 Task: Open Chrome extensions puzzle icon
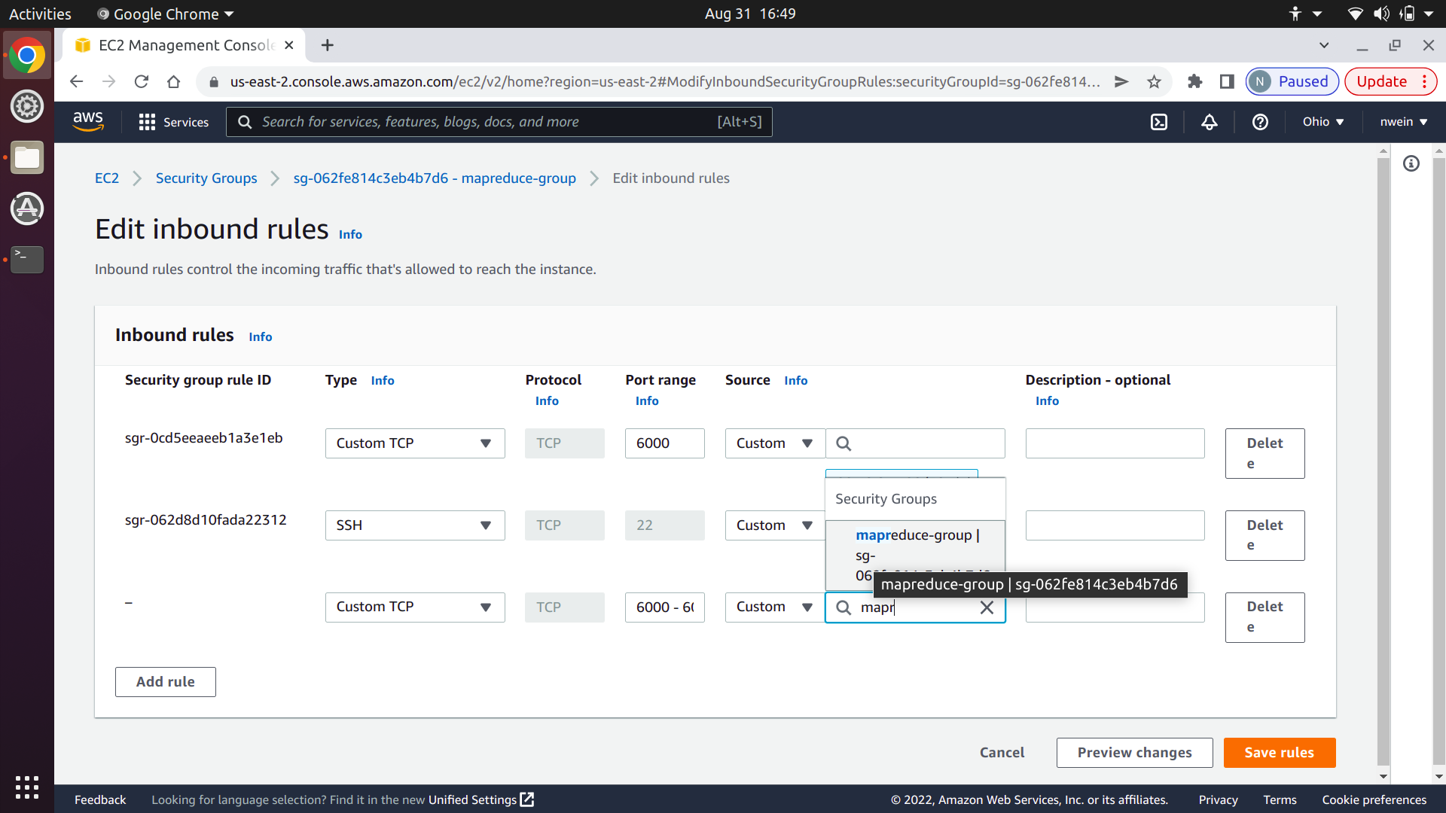1194,82
